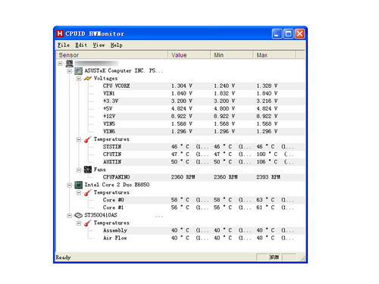Click the Sensor column header
The image size is (379, 284).
click(x=112, y=55)
